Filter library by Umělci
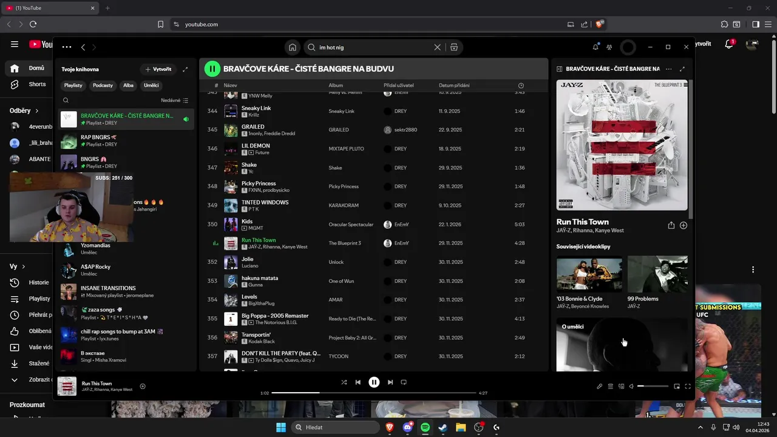Image resolution: width=777 pixels, height=437 pixels. [x=151, y=86]
